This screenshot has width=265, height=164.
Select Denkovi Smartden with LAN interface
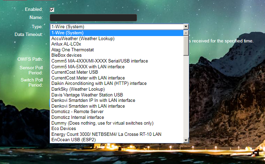[x=117, y=106]
